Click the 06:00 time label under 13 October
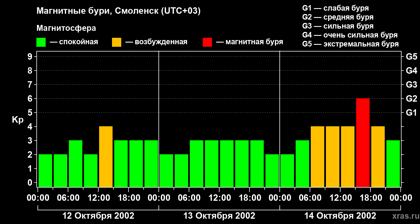420x224 pixels. coord(189,198)
